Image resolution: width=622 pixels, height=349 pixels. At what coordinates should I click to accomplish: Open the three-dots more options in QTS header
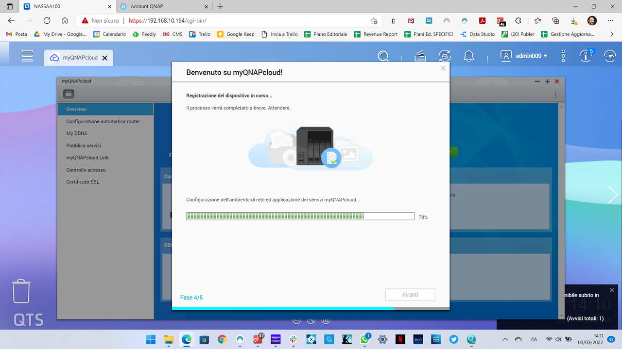(563, 56)
